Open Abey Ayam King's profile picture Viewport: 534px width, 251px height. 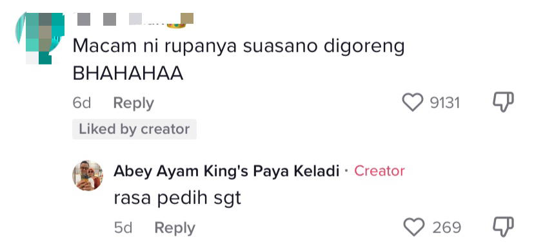point(88,175)
